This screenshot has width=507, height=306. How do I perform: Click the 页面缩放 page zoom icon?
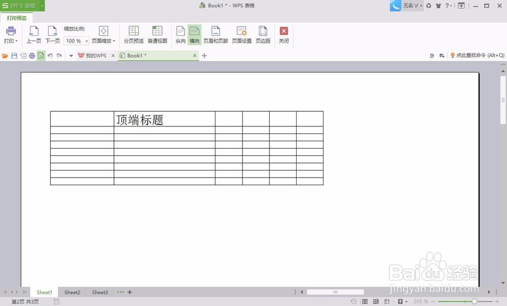coord(103,31)
